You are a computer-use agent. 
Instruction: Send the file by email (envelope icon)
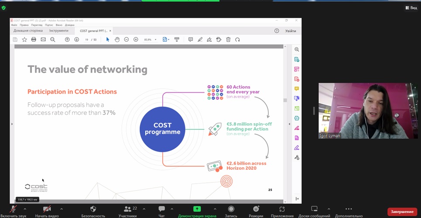tap(43, 40)
